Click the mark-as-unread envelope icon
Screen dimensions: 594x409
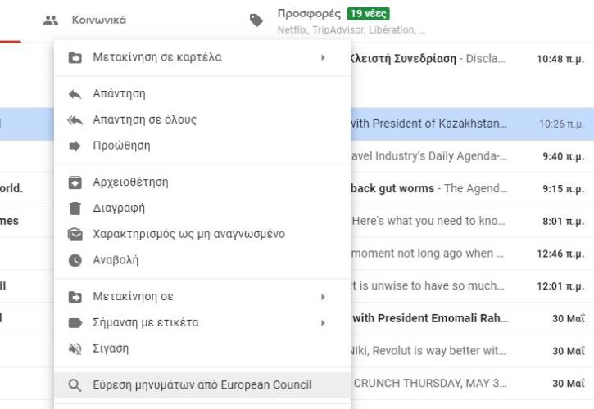point(75,235)
